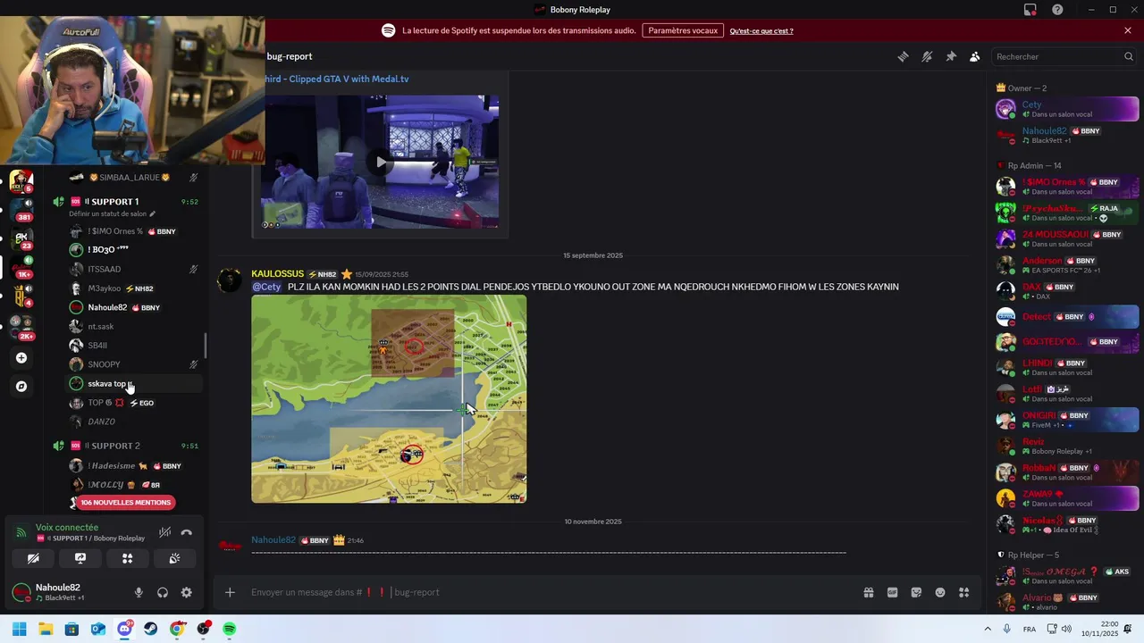The width and height of the screenshot is (1144, 643).
Task: Open user settings gear icon
Action: pos(186,592)
